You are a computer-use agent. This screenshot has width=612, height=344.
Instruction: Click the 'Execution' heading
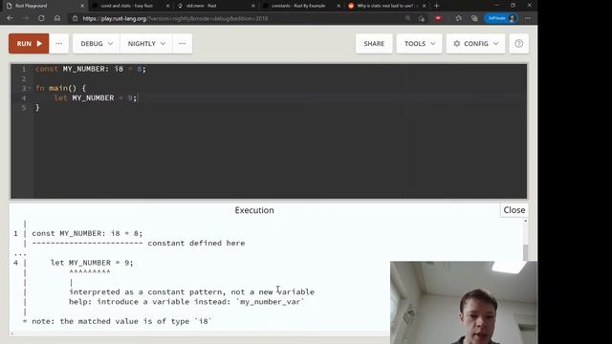(x=254, y=210)
